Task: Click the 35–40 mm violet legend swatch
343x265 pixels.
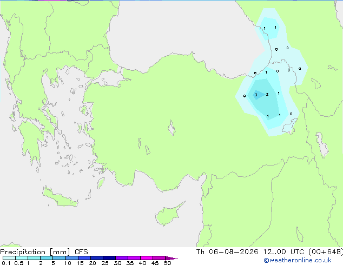Action: [134, 258]
